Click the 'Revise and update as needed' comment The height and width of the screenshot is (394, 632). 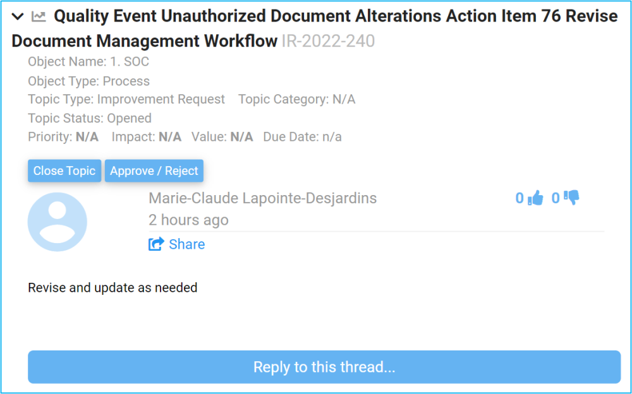[x=112, y=288]
